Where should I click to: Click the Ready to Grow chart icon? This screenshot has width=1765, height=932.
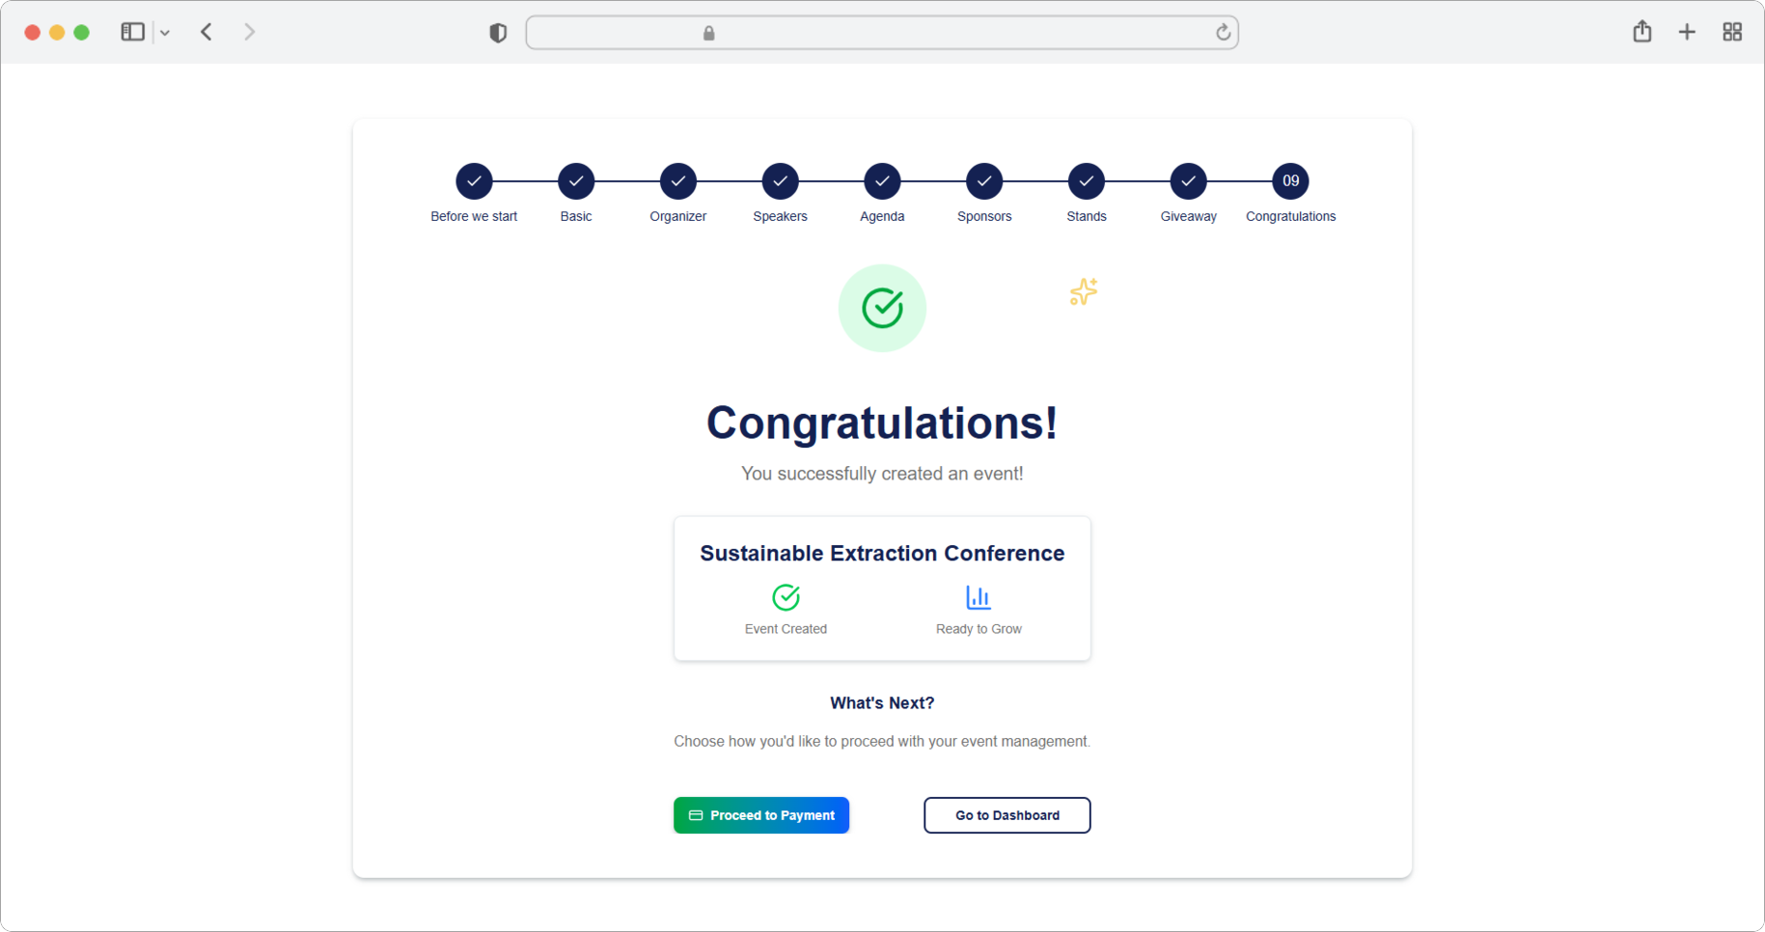tap(978, 597)
